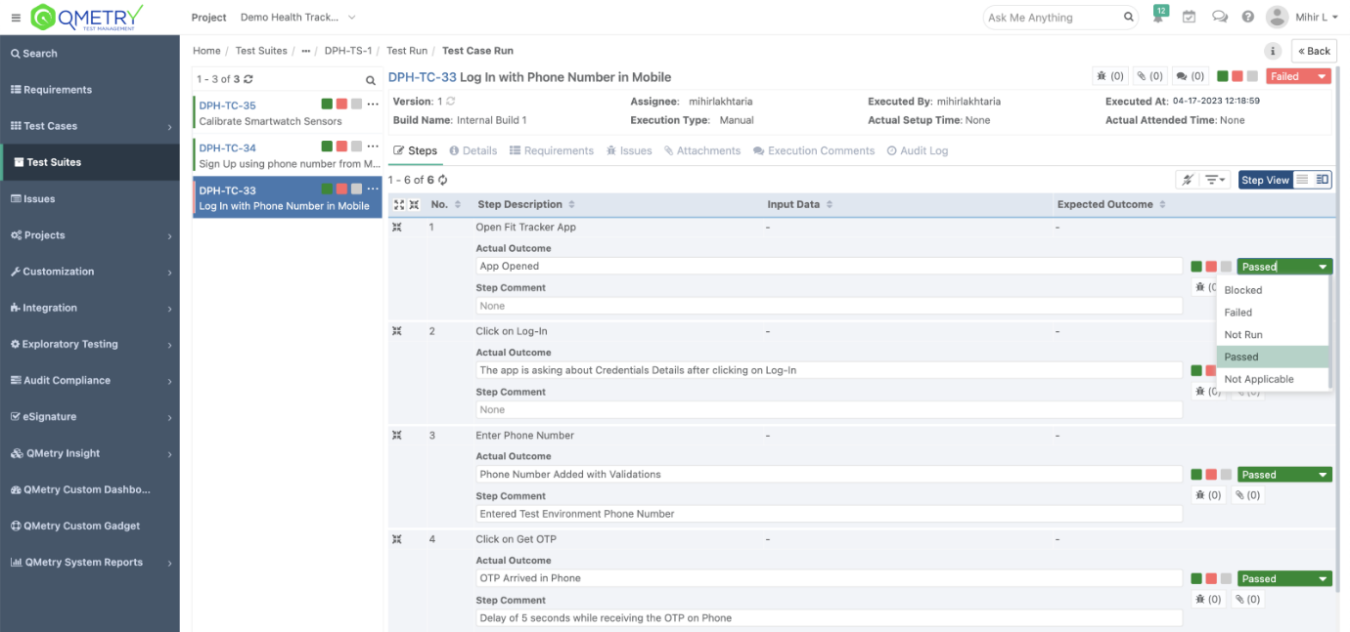Mark DPH-TC-35 passed with green square
Viewport: 1350px width, 632px height.
point(327,104)
